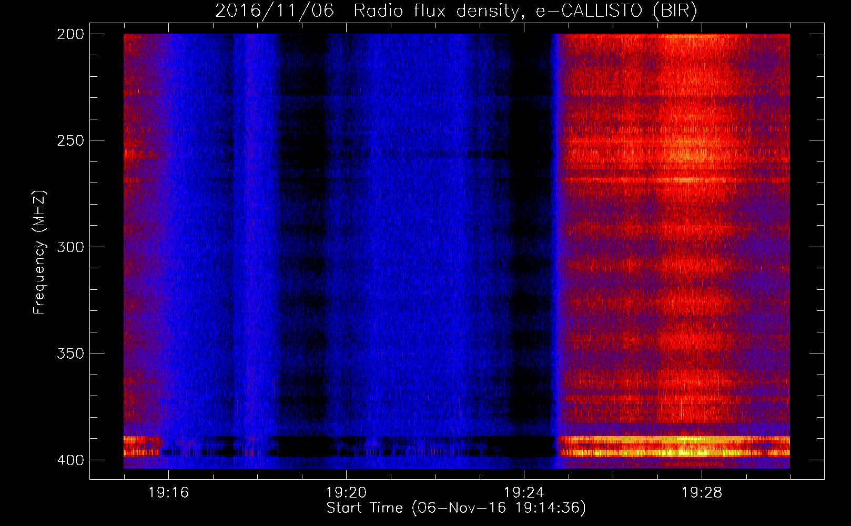Viewport: 851px width, 526px height.
Task: Click the 250 frequency tick label
Action: pyautogui.click(x=70, y=140)
